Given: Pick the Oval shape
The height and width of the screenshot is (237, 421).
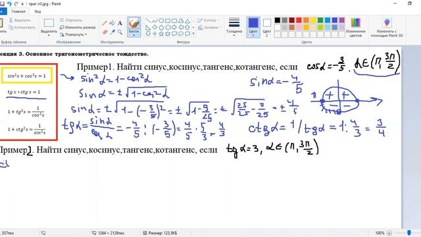Looking at the screenshot, I should [x=161, y=21].
